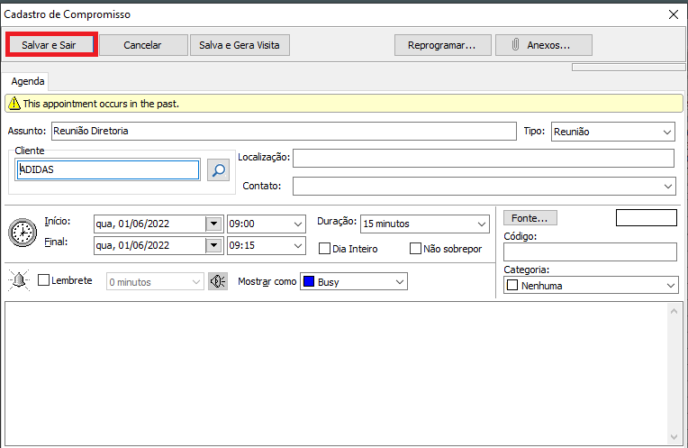This screenshot has height=448, width=688.
Task: Check the Não sobrepor option
Action: 415,249
